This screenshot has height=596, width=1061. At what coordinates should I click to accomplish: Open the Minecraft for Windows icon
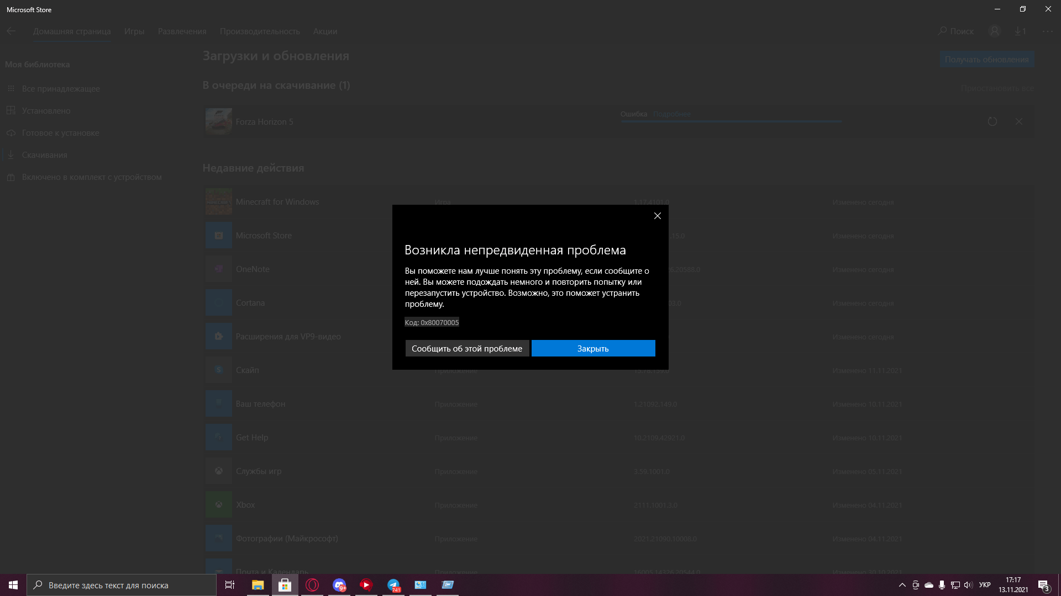tap(219, 202)
